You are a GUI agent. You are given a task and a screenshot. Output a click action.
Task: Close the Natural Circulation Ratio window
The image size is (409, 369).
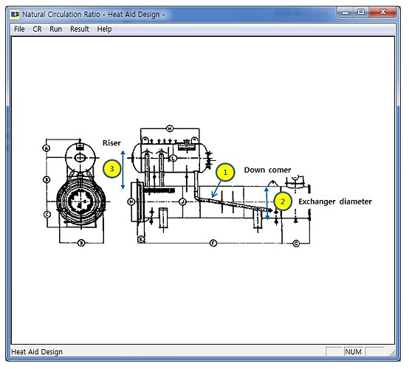pos(382,13)
